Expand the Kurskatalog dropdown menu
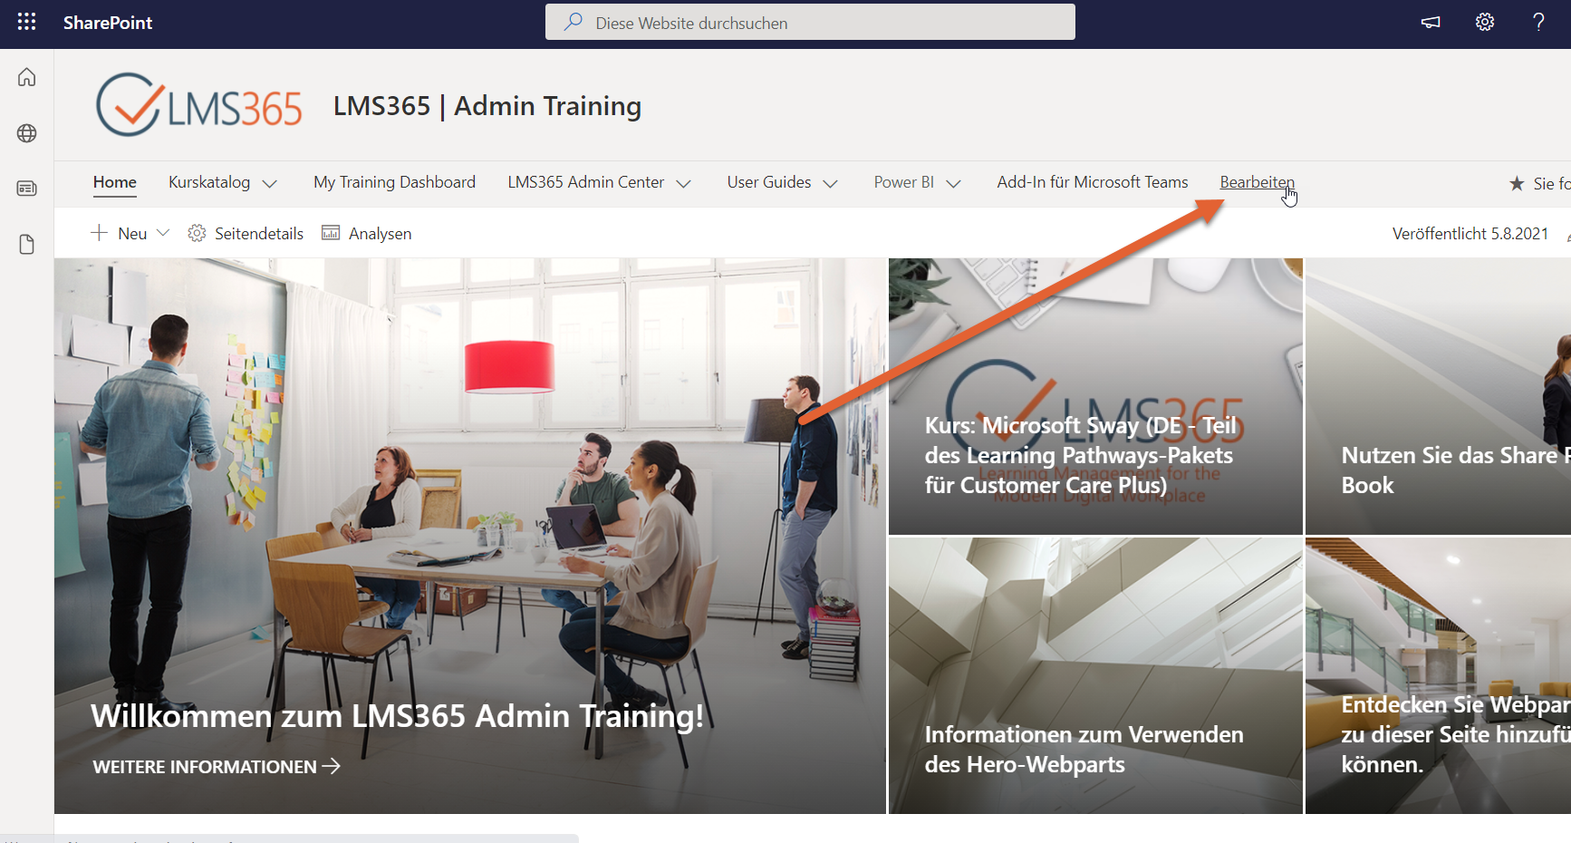1571x843 pixels. click(269, 184)
